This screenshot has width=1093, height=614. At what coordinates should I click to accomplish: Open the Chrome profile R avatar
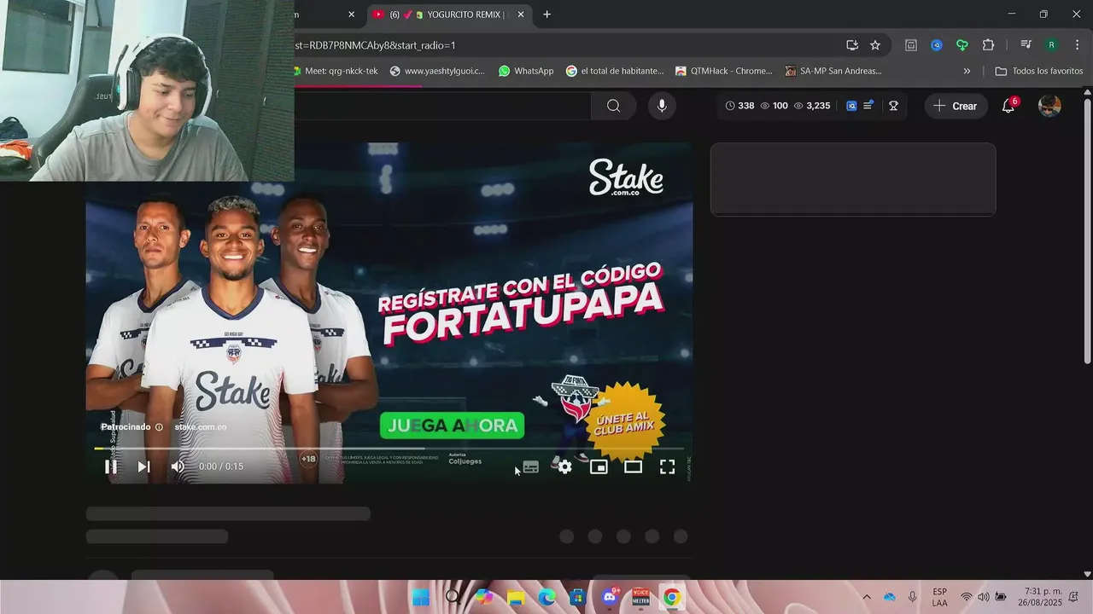coord(1051,45)
